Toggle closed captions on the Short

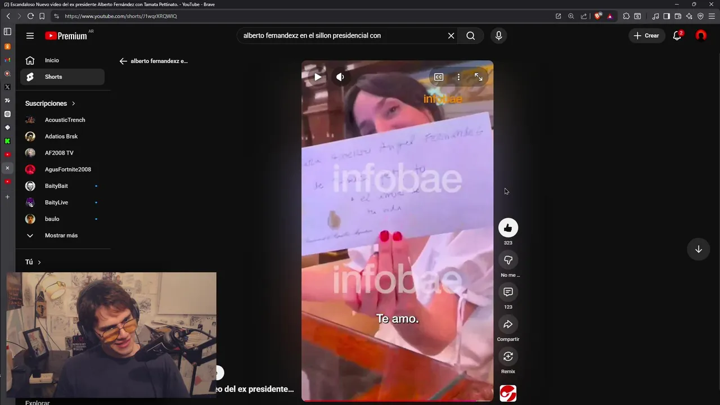coord(439,77)
